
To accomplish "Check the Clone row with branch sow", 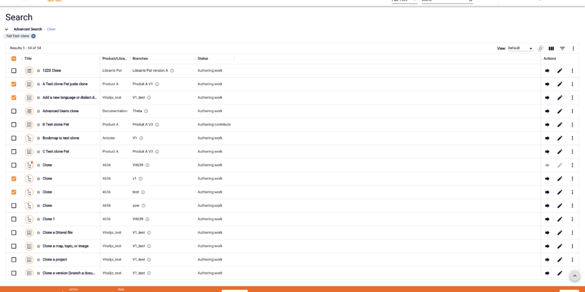I will pos(14,206).
